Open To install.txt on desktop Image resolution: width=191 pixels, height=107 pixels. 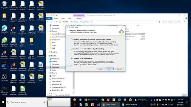41,53
